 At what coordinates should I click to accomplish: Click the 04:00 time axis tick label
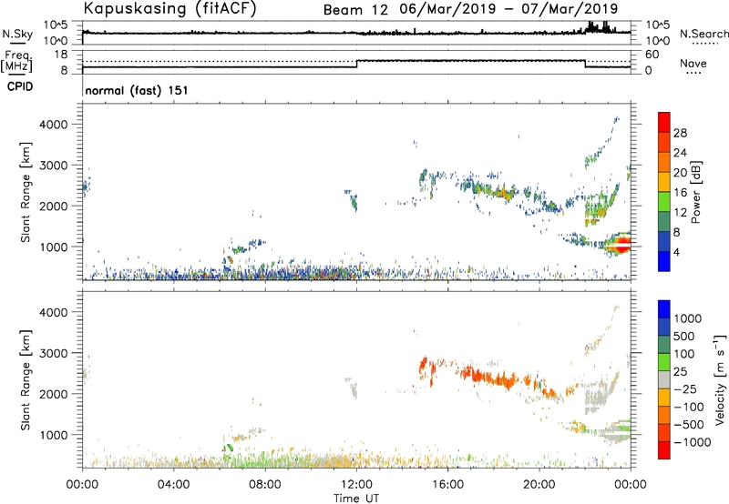173,485
